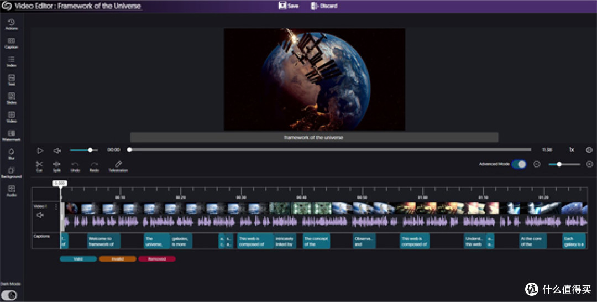Screen dimensions: 597x302
Task: Click the video seek progress bar
Action: [x=329, y=150]
